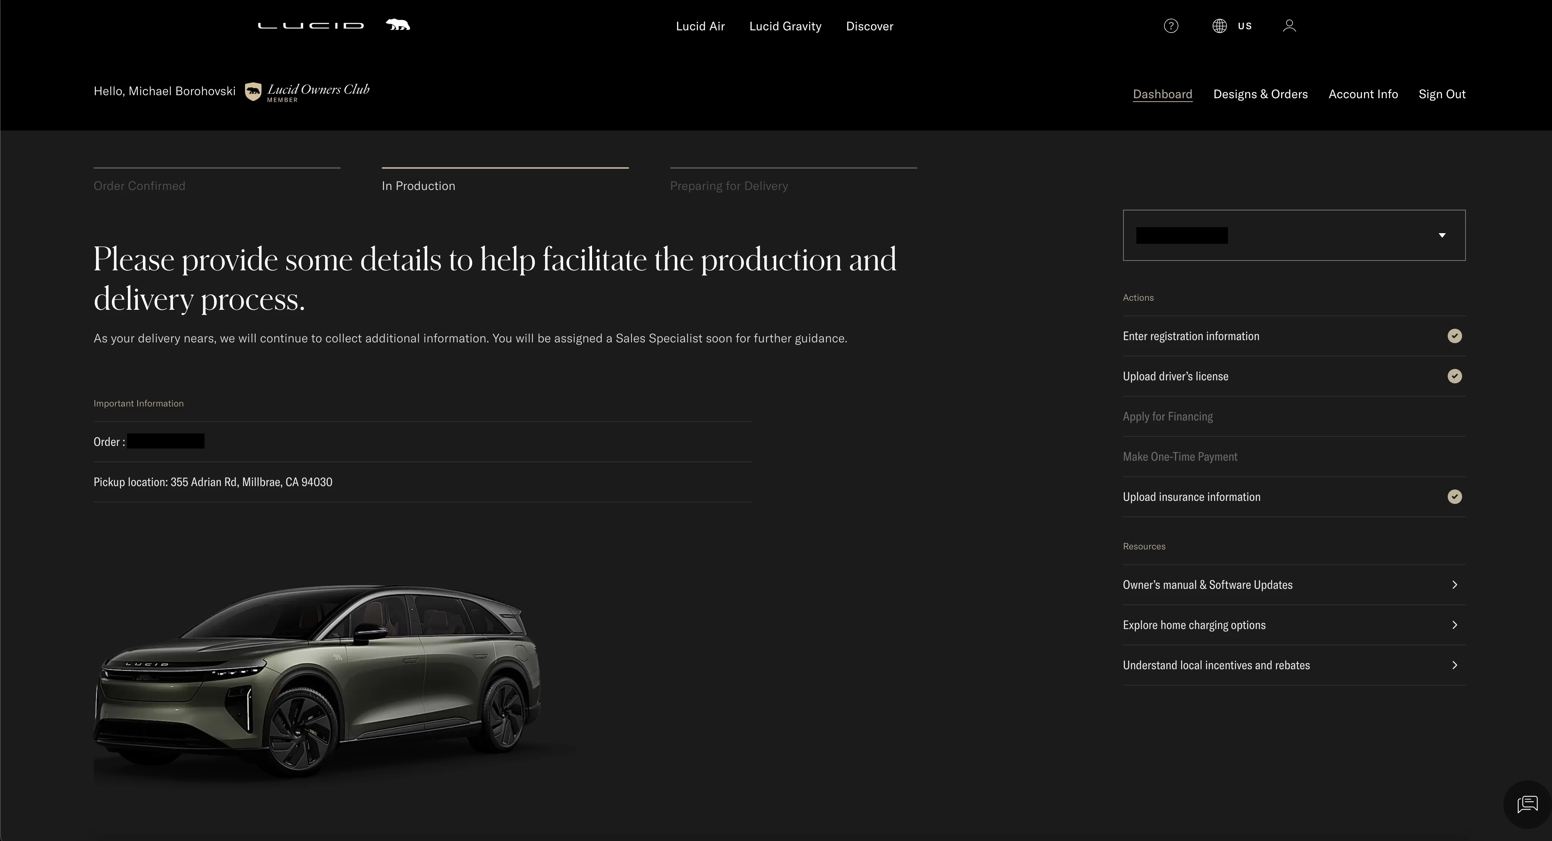The image size is (1552, 841).
Task: Open Upload insurance information action
Action: point(1294,497)
